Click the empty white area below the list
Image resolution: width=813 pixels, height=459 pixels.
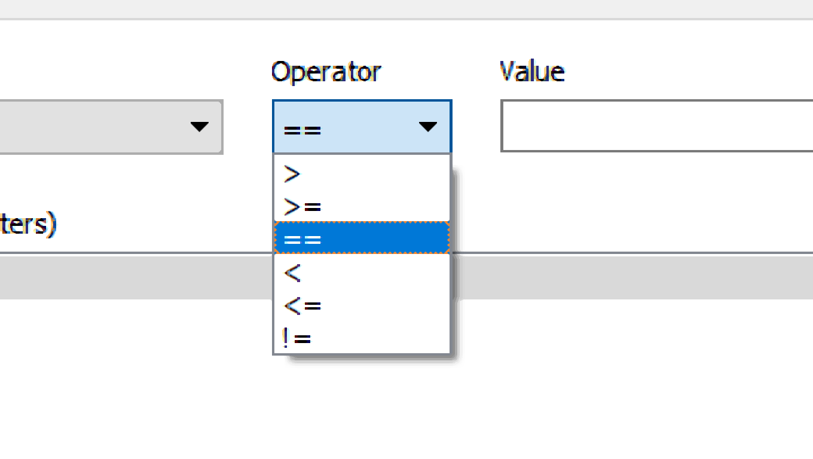[x=361, y=406]
